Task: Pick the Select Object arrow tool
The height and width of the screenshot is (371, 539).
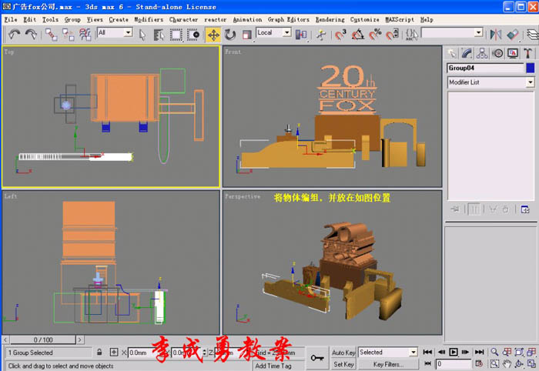Action: pos(142,35)
